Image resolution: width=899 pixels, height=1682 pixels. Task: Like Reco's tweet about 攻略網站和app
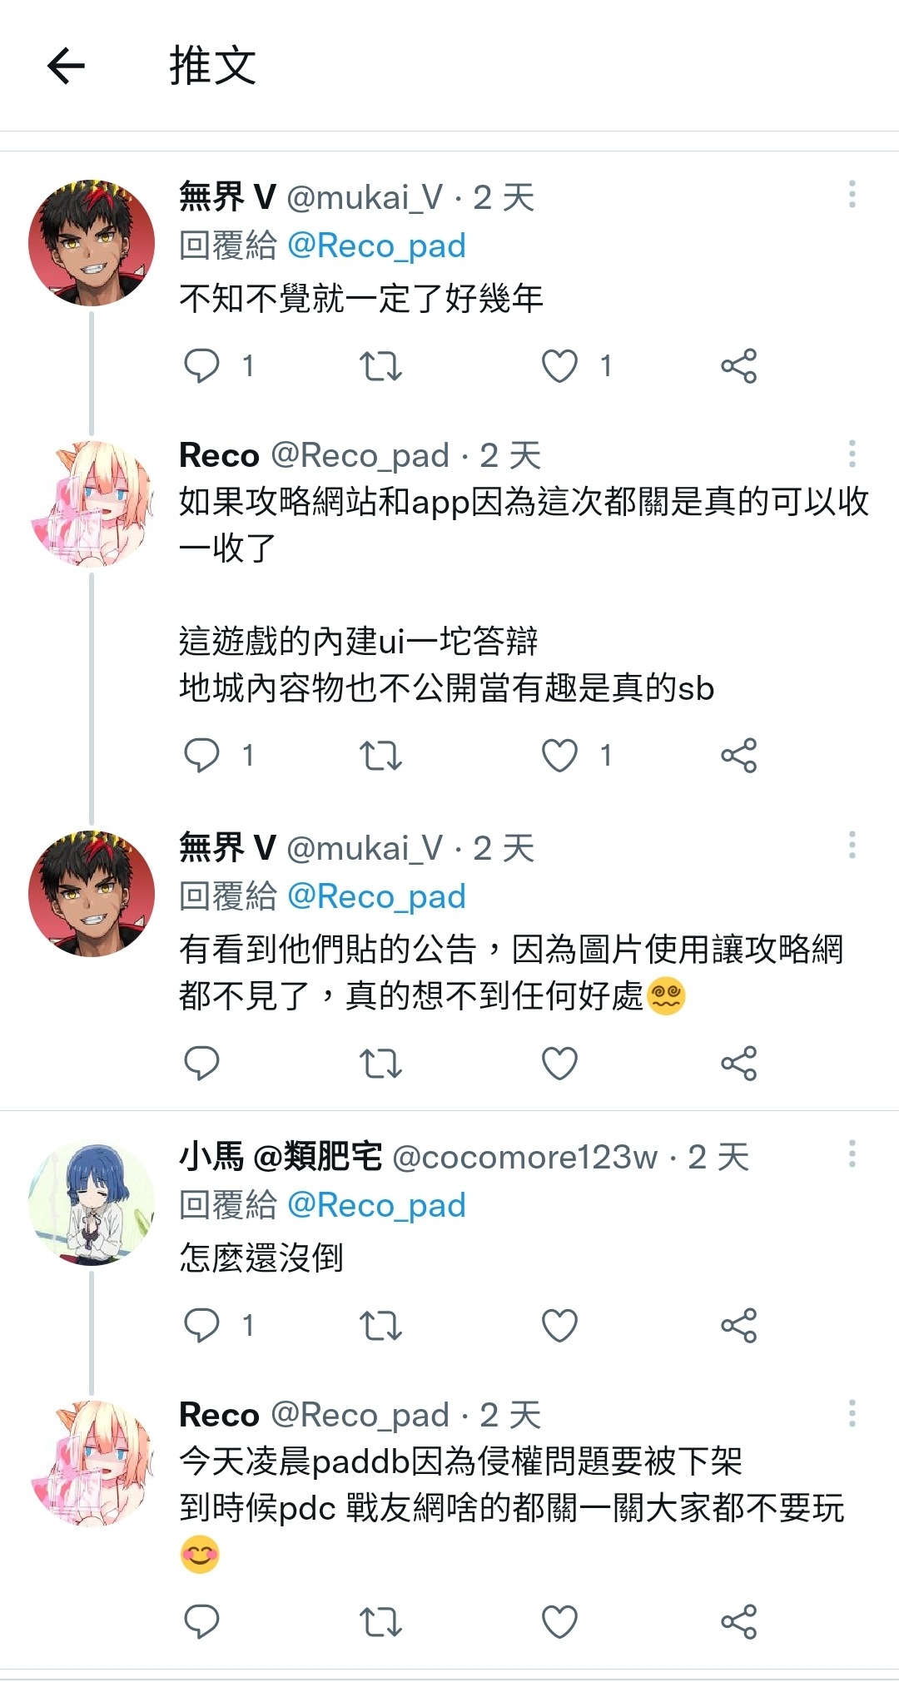(559, 756)
